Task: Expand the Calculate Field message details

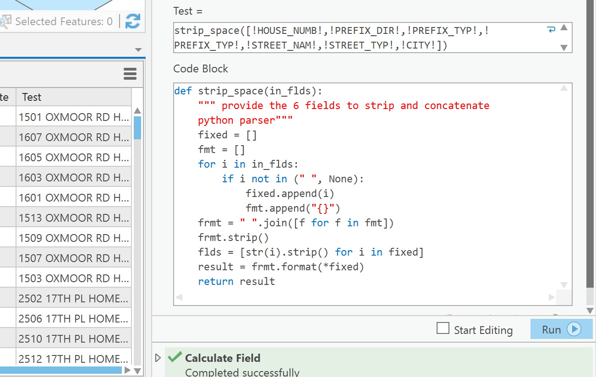Action: (159, 358)
